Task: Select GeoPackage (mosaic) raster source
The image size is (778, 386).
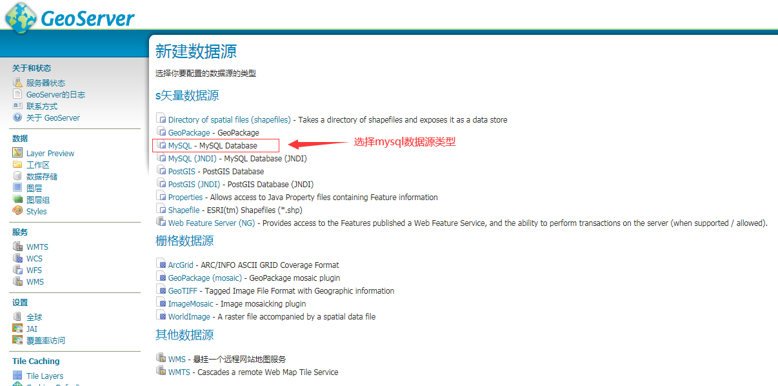Action: pos(205,278)
